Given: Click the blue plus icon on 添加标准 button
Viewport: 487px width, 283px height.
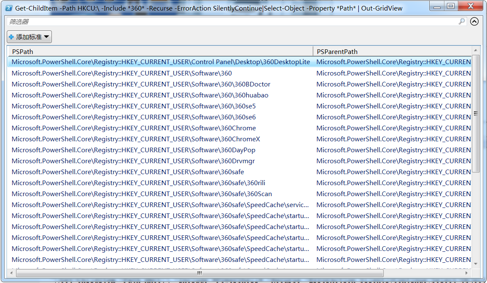Looking at the screenshot, I should [x=11, y=37].
